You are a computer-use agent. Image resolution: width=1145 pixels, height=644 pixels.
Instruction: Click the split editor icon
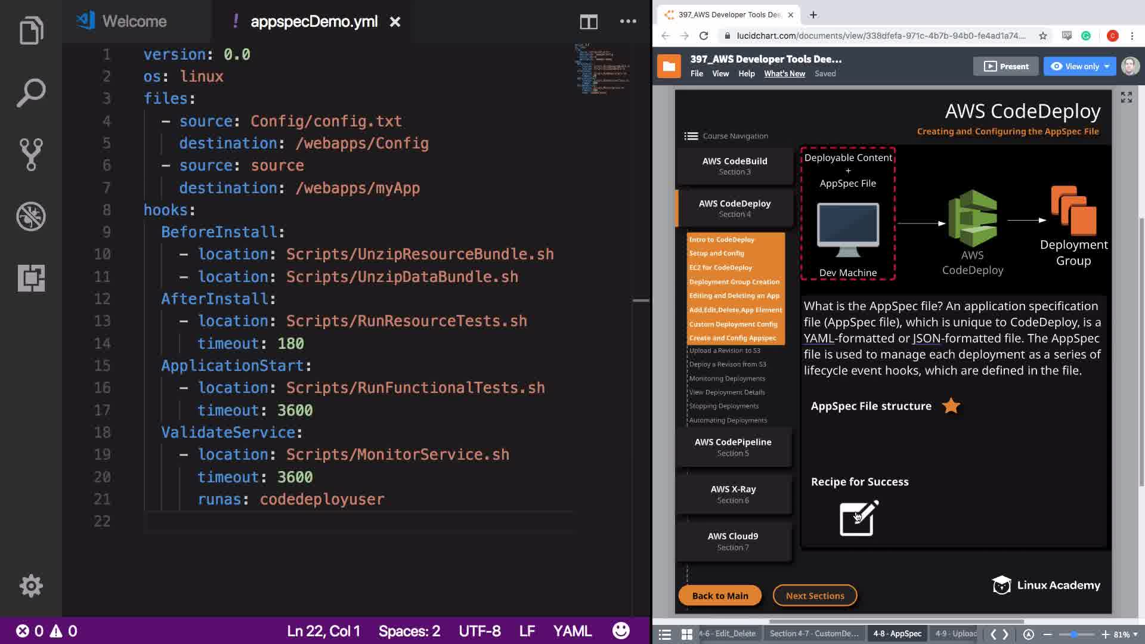point(589,22)
